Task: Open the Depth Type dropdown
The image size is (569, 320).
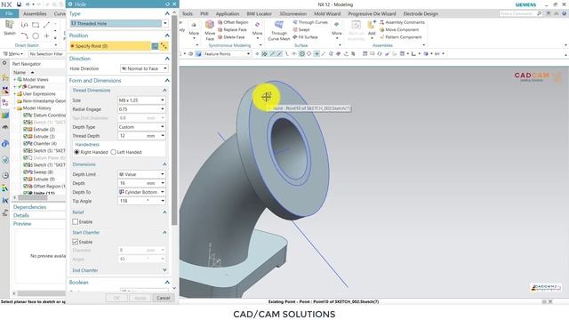Action: pos(141,127)
